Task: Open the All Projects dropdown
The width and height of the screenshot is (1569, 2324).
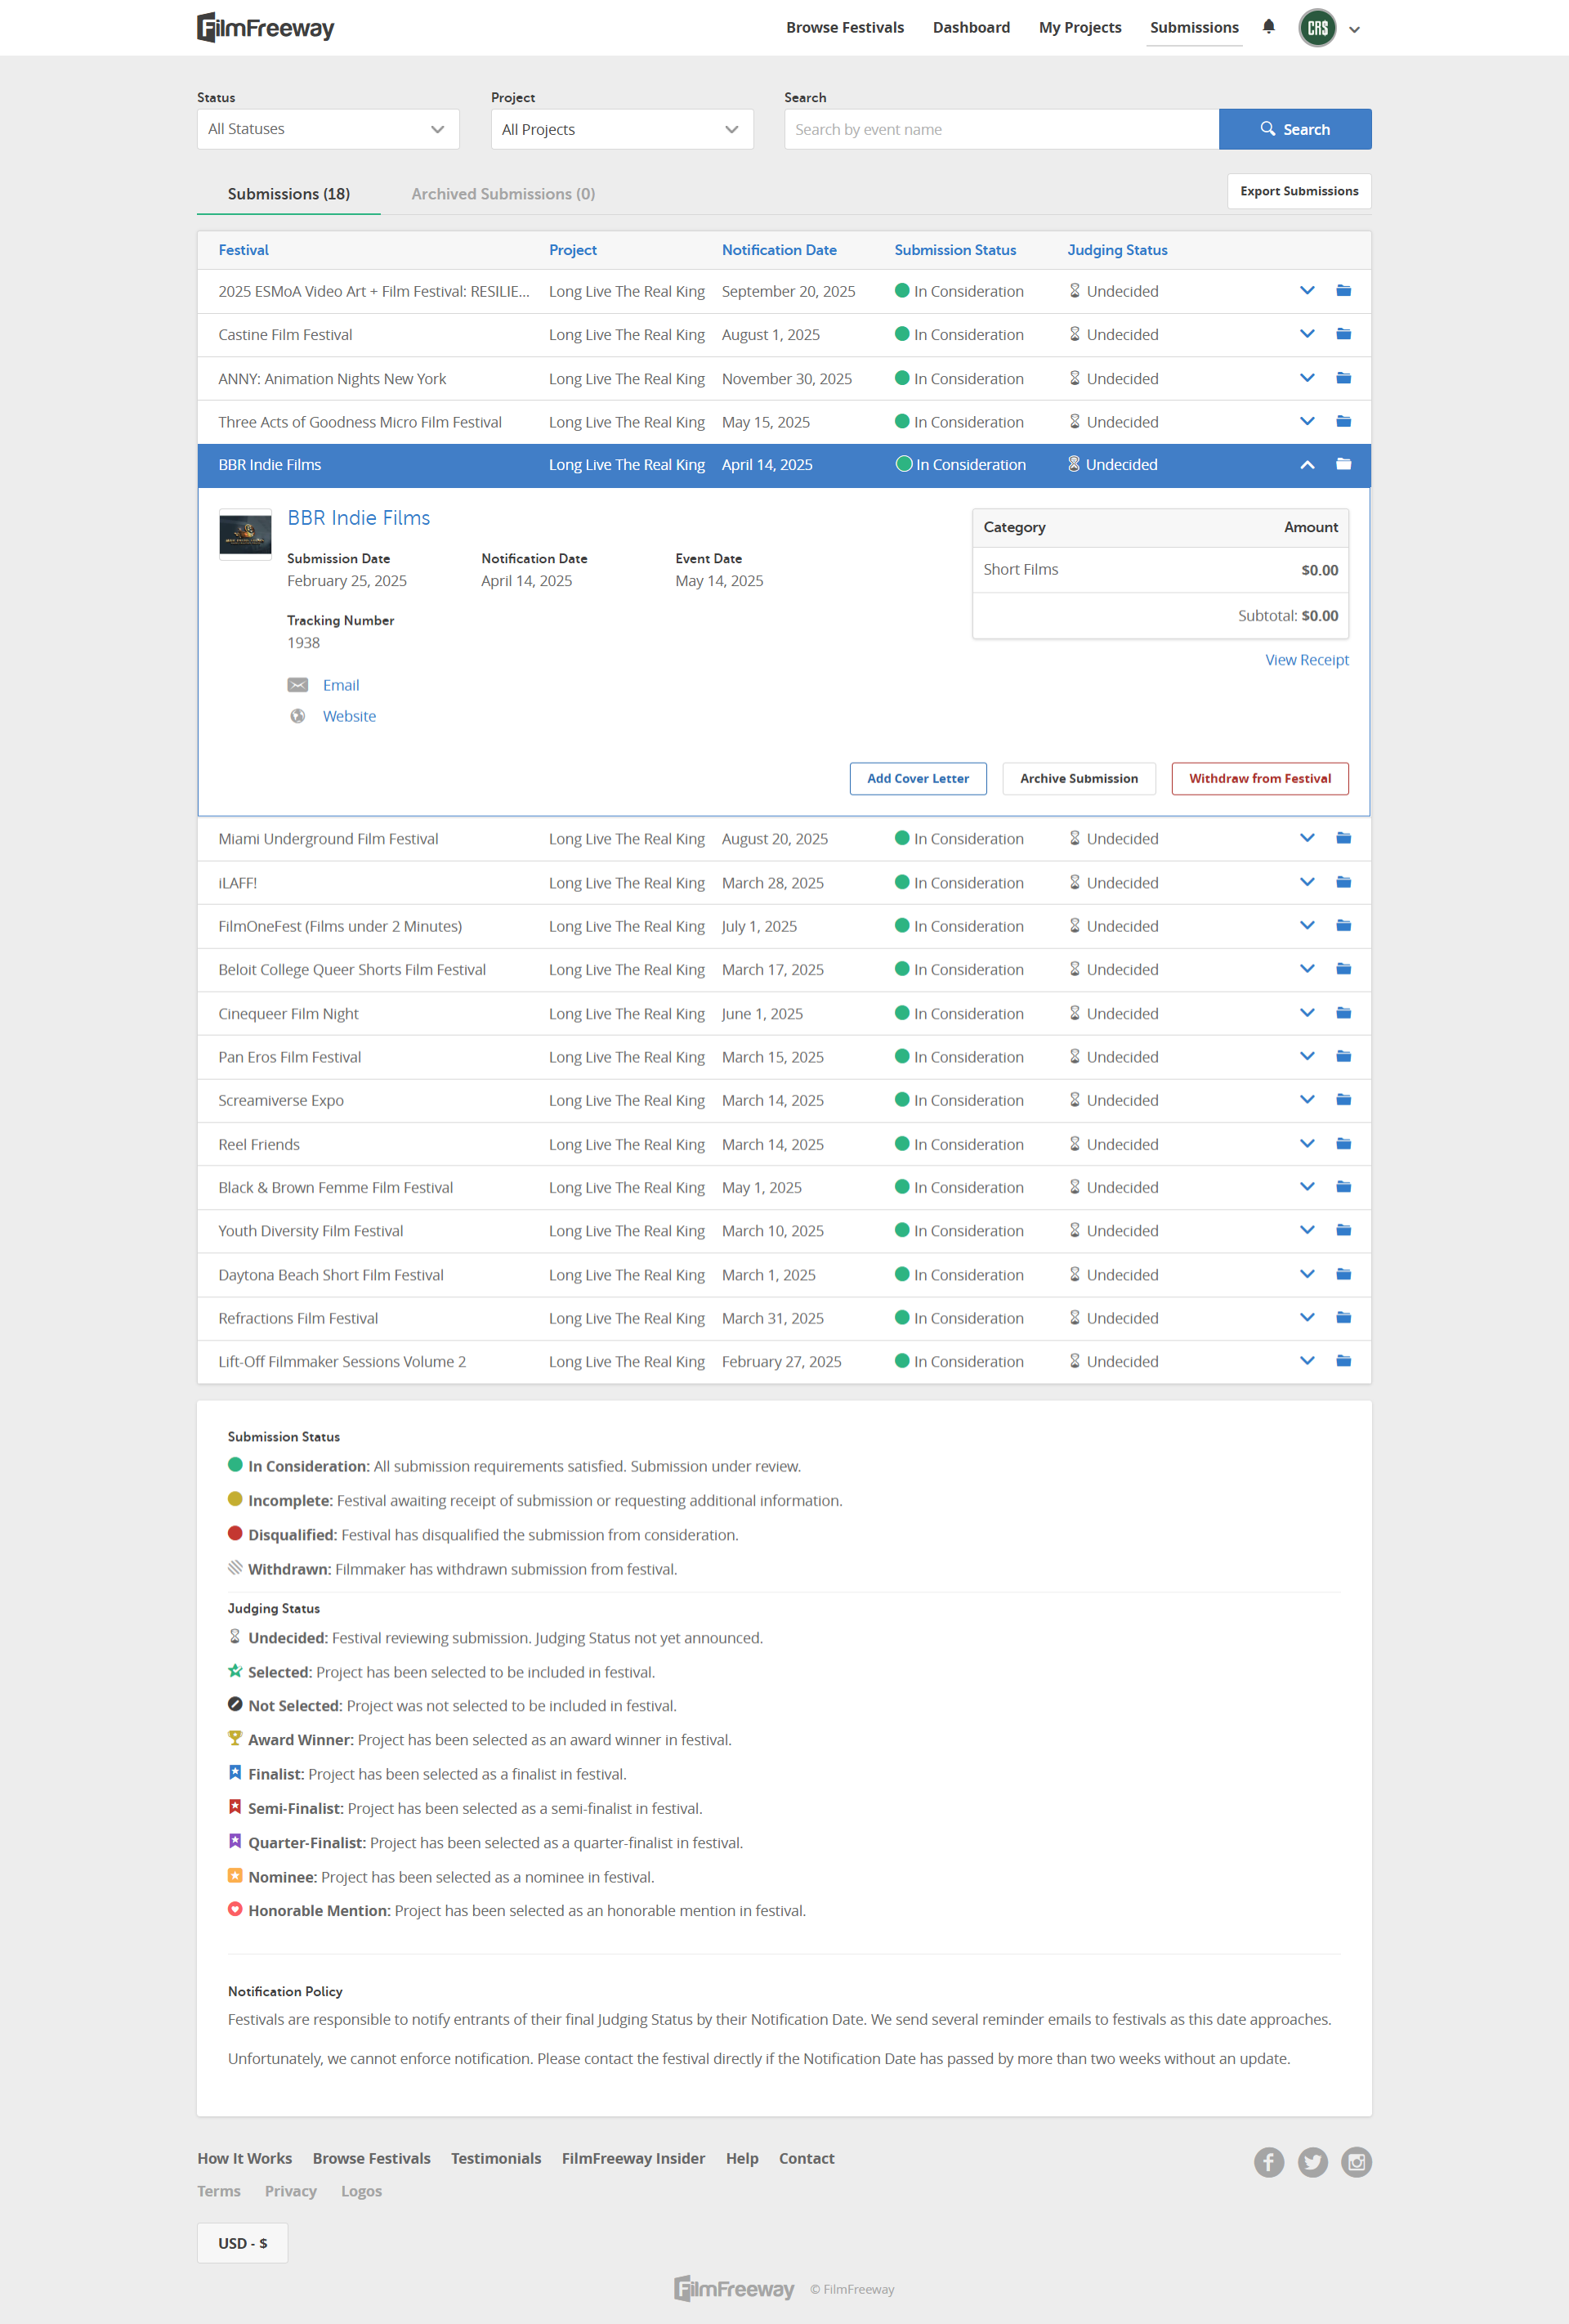Action: (621, 129)
